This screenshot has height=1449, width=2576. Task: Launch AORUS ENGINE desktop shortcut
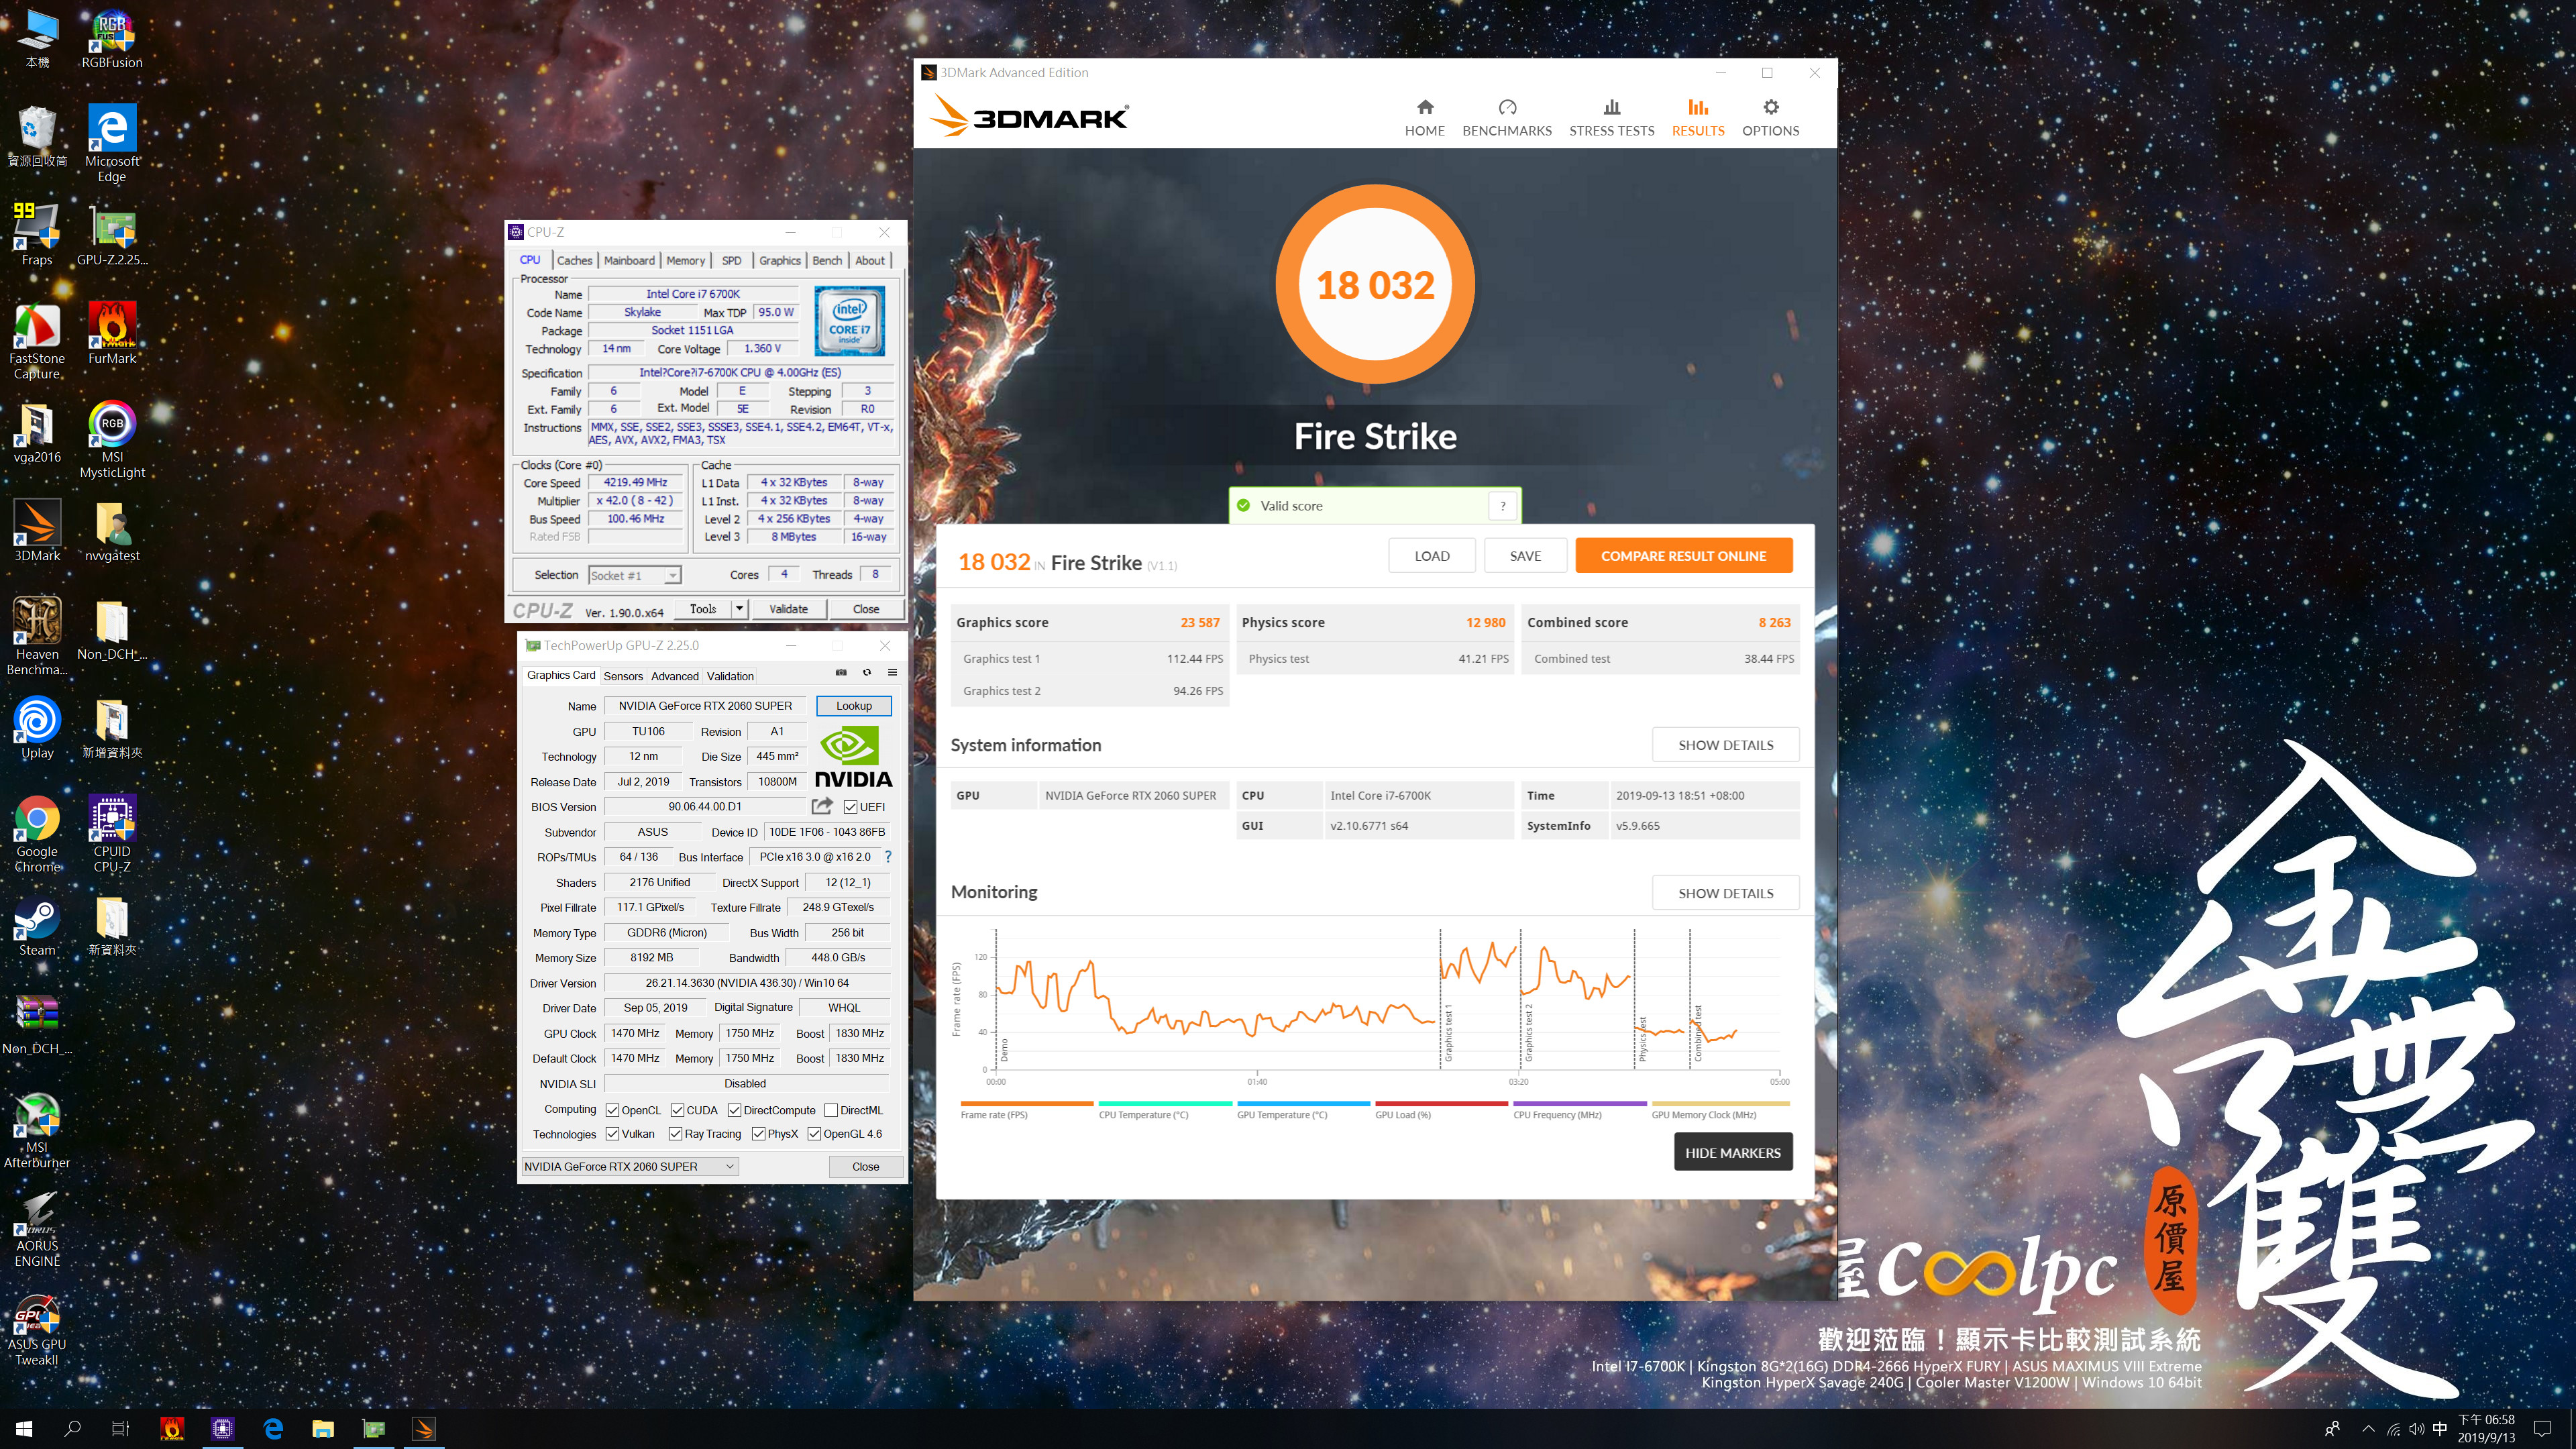37,1228
